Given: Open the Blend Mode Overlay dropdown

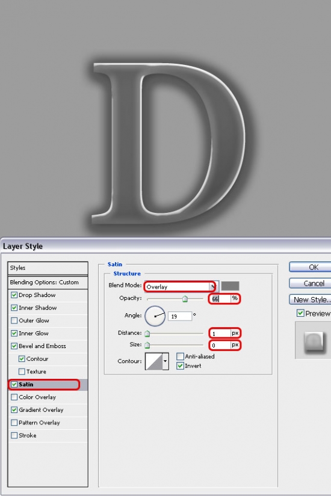Looking at the screenshot, I should tap(180, 287).
